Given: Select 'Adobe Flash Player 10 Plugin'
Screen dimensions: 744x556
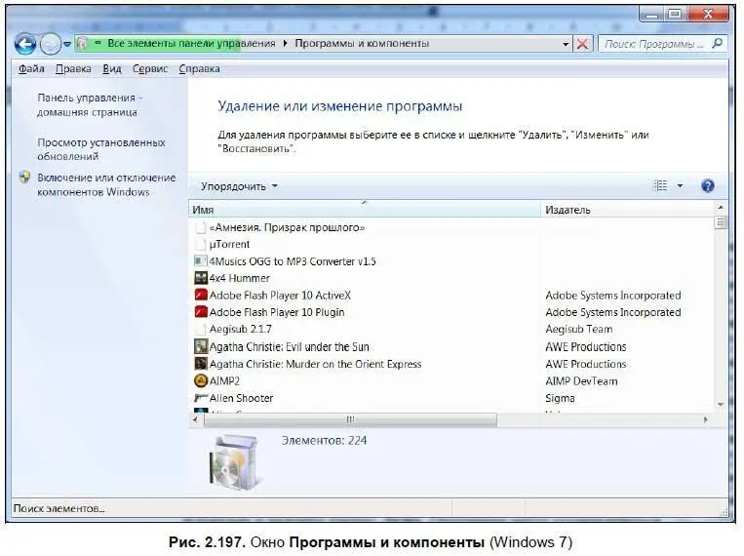Looking at the screenshot, I should (277, 312).
